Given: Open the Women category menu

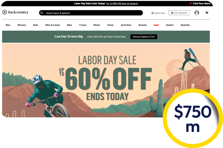Looking at the screenshot, I should coord(22,25).
